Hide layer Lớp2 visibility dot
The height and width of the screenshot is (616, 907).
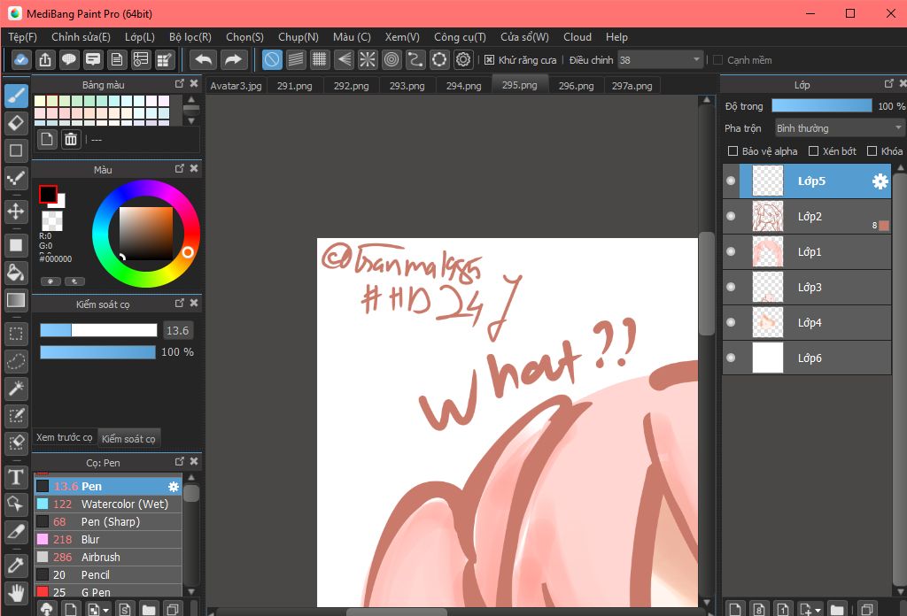point(731,216)
